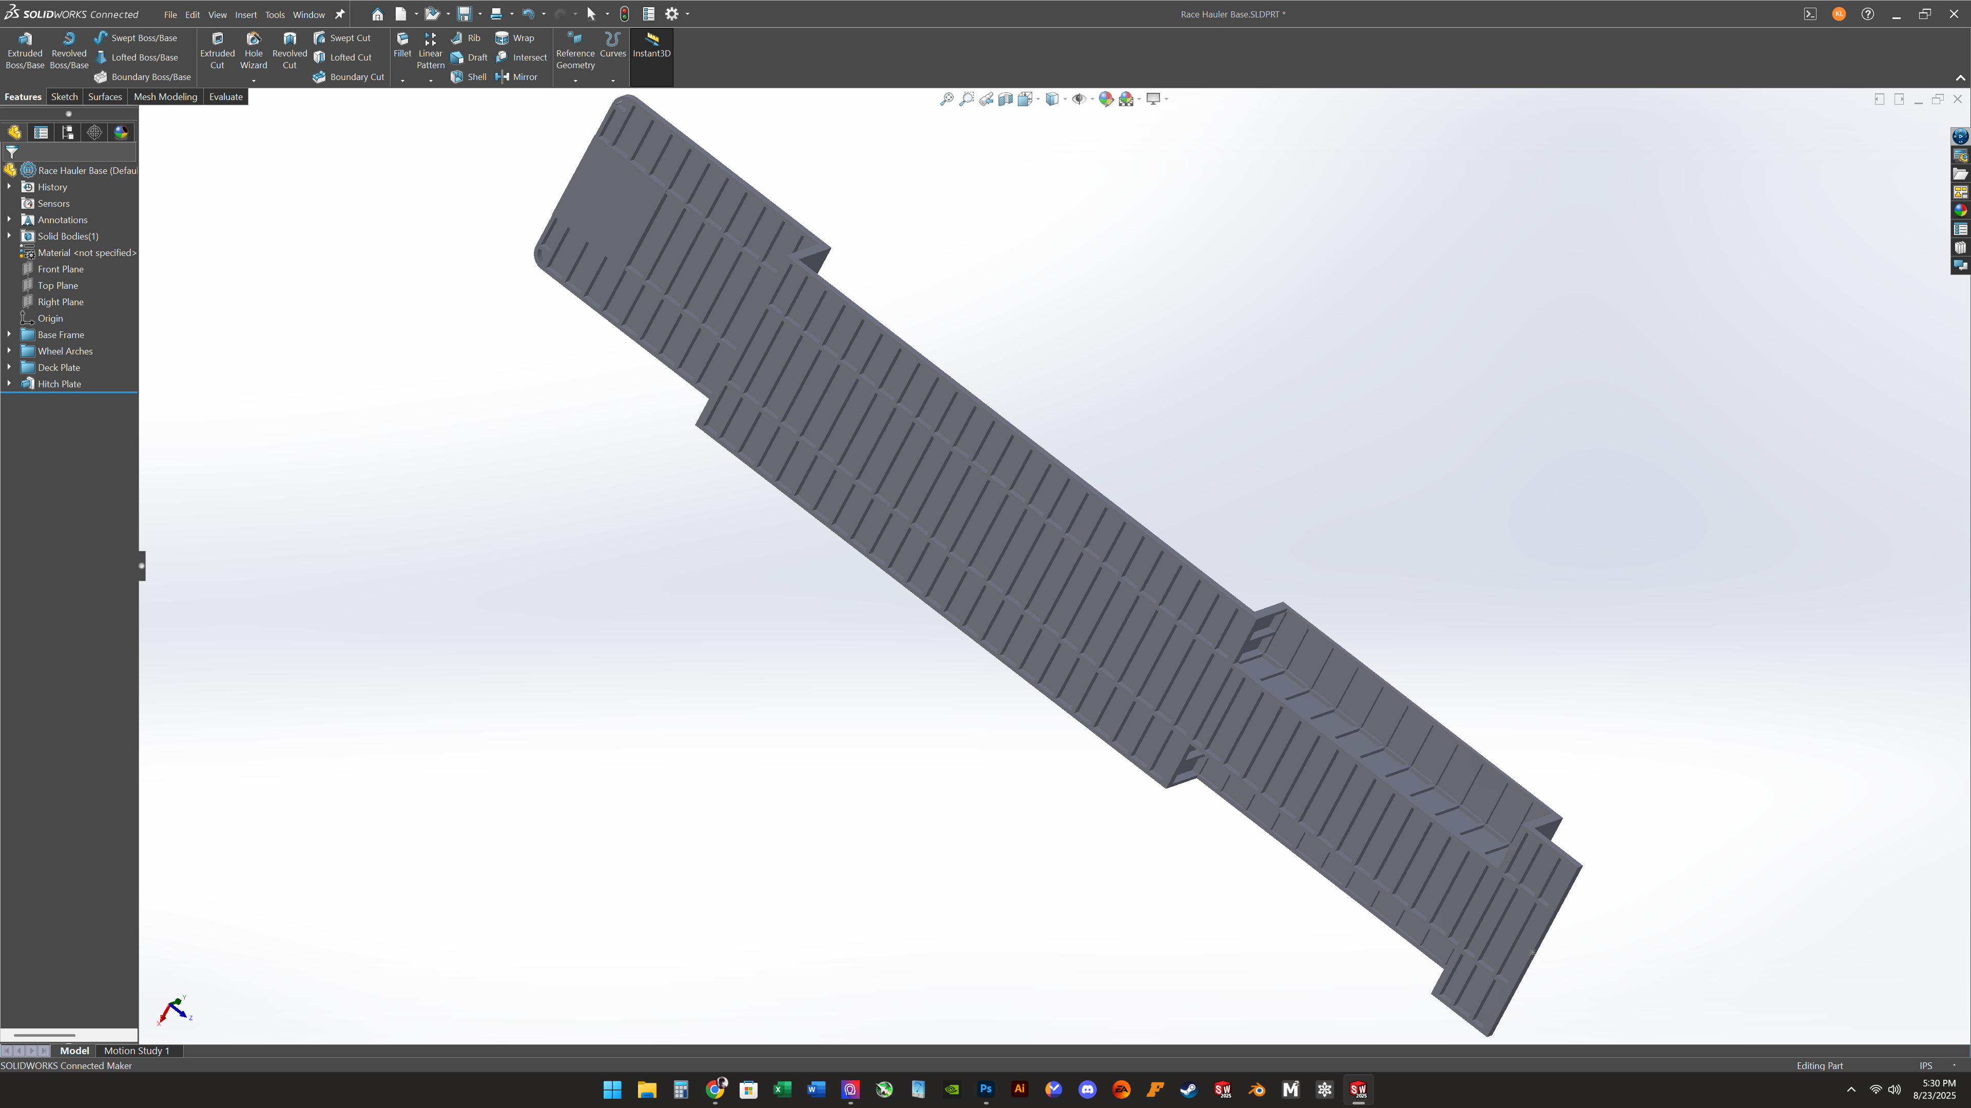Open Photoshop from the Windows taskbar
This screenshot has height=1108, width=1971.
tap(985, 1089)
